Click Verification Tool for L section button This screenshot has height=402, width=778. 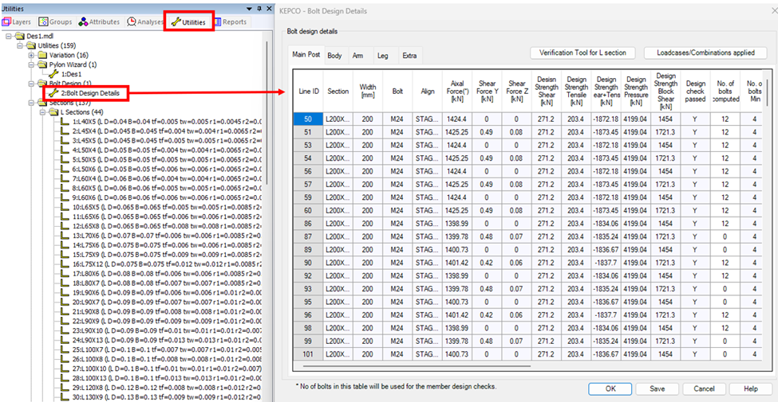[583, 53]
